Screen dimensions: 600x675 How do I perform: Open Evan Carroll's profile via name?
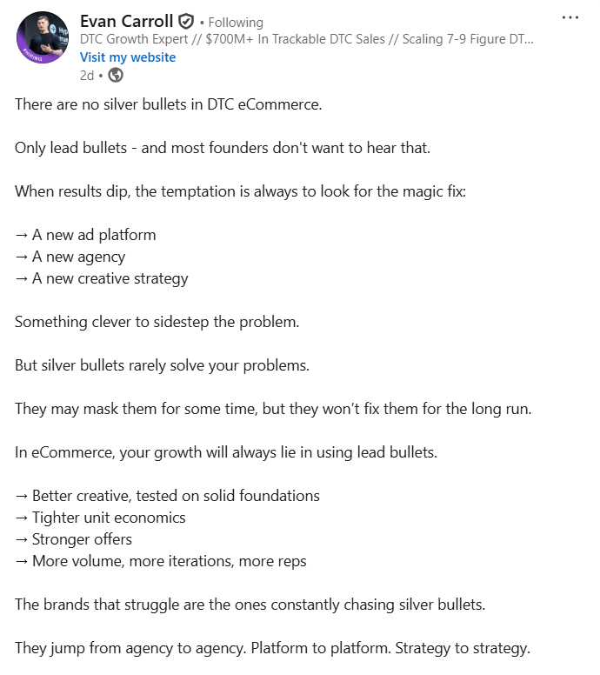point(126,22)
